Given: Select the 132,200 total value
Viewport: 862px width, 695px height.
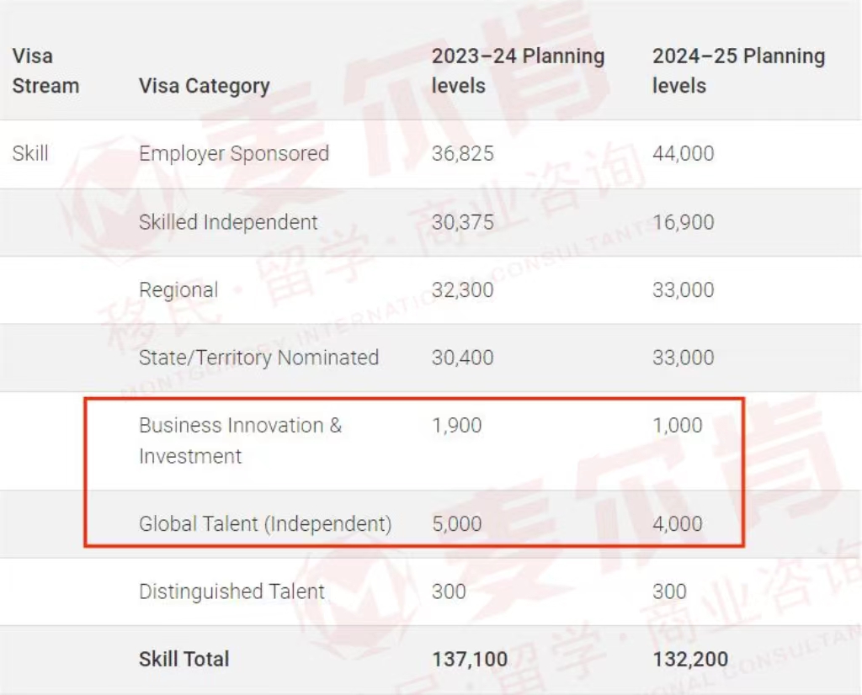Looking at the screenshot, I should click(x=690, y=660).
